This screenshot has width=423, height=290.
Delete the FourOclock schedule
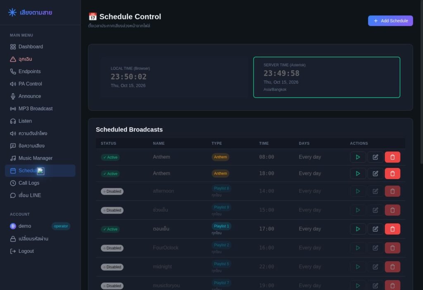coord(392,248)
